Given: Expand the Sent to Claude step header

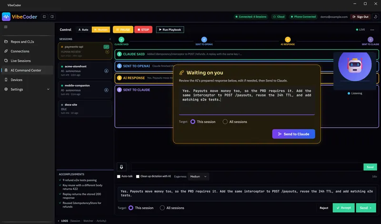Looking at the screenshot, I should (137, 90).
